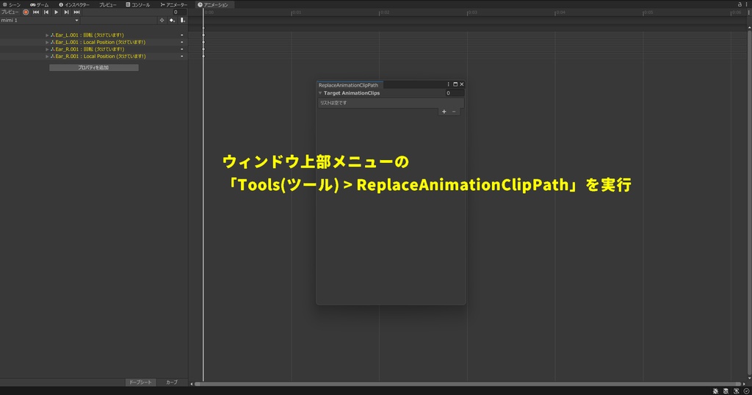Click the cache server status icon
This screenshot has width=752, height=395.
point(726,391)
